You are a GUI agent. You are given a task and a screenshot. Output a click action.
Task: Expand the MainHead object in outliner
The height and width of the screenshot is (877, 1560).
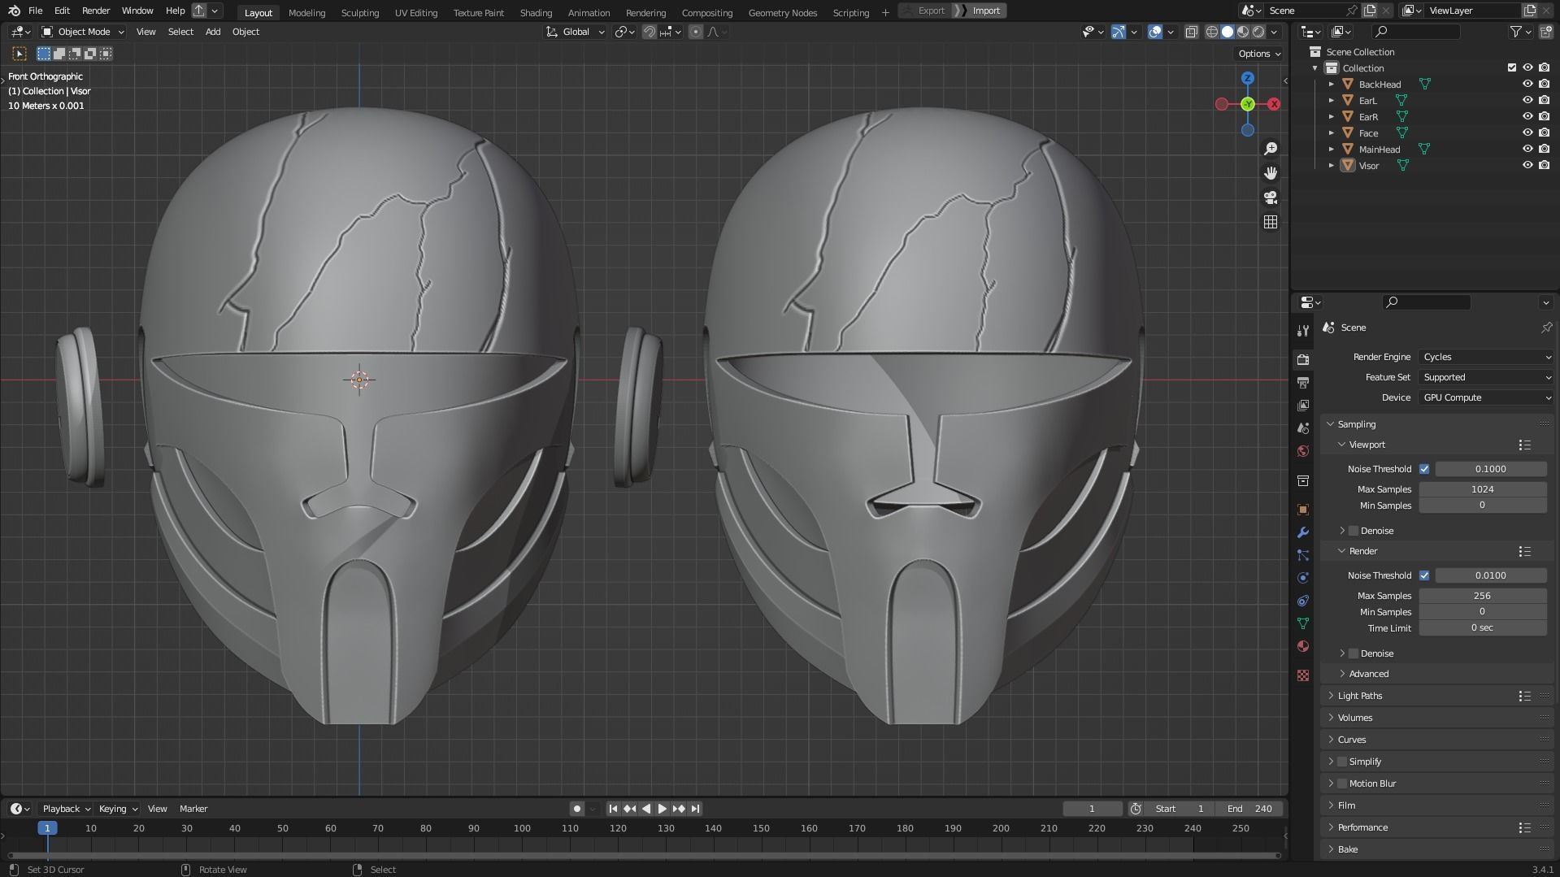1331,149
